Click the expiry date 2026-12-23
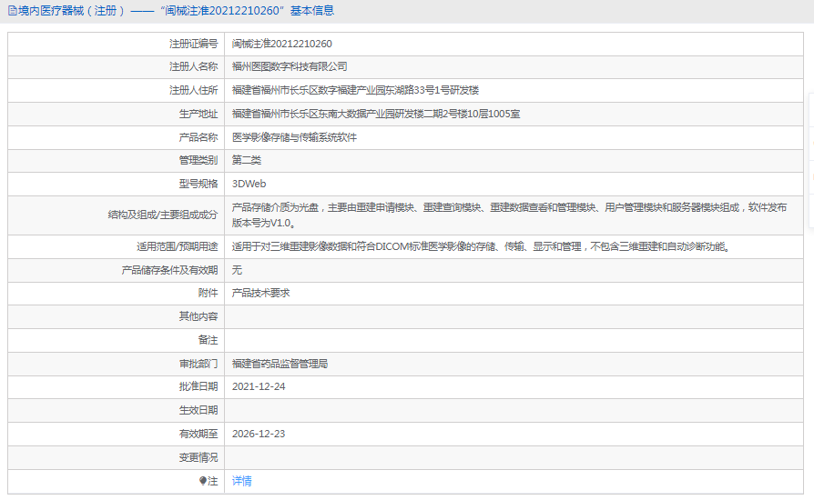The width and height of the screenshot is (814, 500). pyautogui.click(x=259, y=435)
